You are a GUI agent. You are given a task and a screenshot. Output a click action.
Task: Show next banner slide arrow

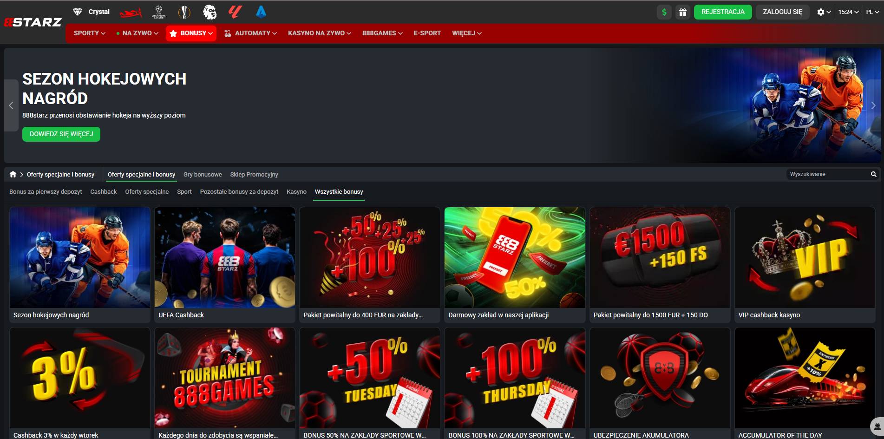(873, 105)
